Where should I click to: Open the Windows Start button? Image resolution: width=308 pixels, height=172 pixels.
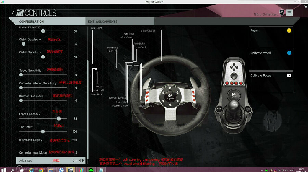pos(3,170)
